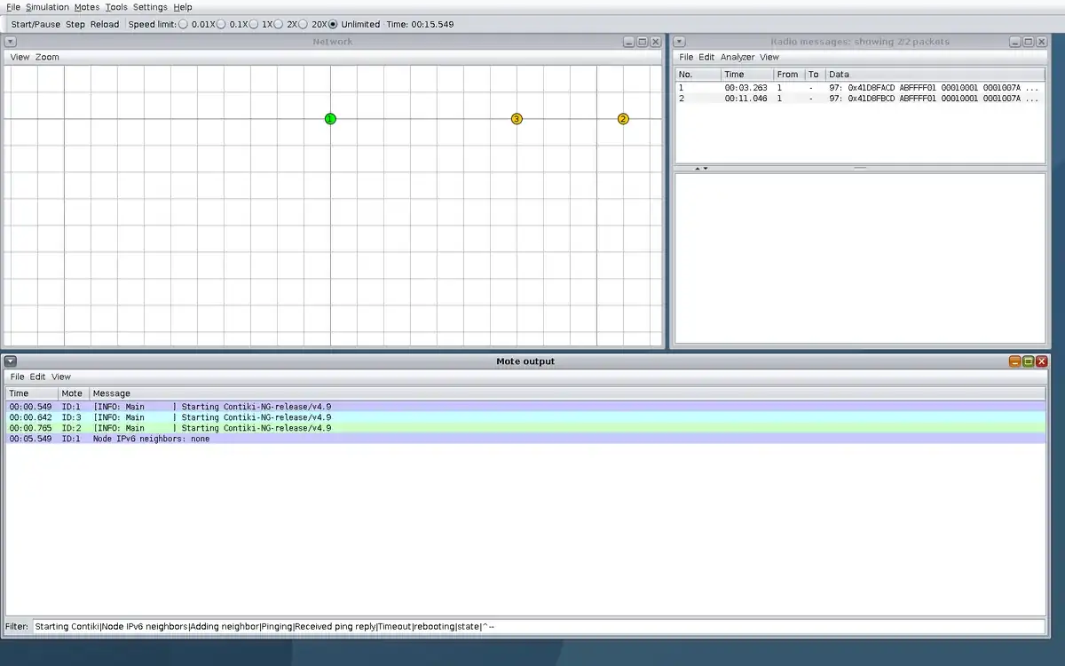Maximize the Network window
The height and width of the screenshot is (666, 1065).
coord(643,42)
